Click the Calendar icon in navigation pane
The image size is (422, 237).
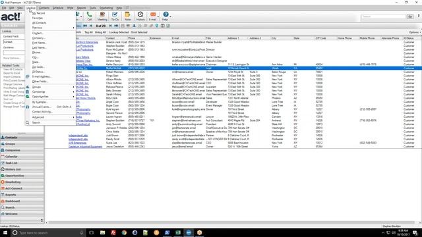[x=3, y=157]
